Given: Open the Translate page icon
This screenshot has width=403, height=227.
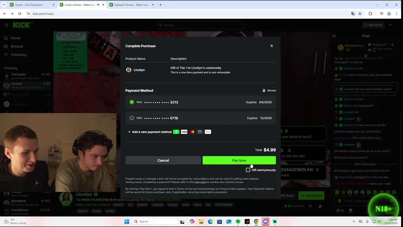Looking at the screenshot, I should (353, 14).
